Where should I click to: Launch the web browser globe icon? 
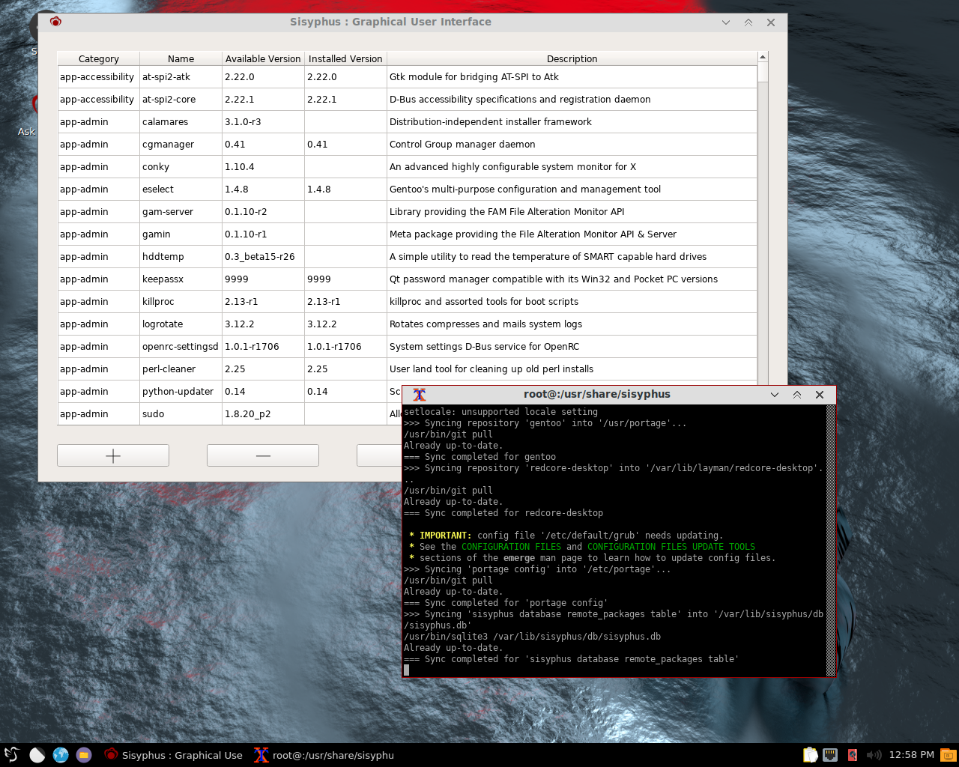point(61,754)
